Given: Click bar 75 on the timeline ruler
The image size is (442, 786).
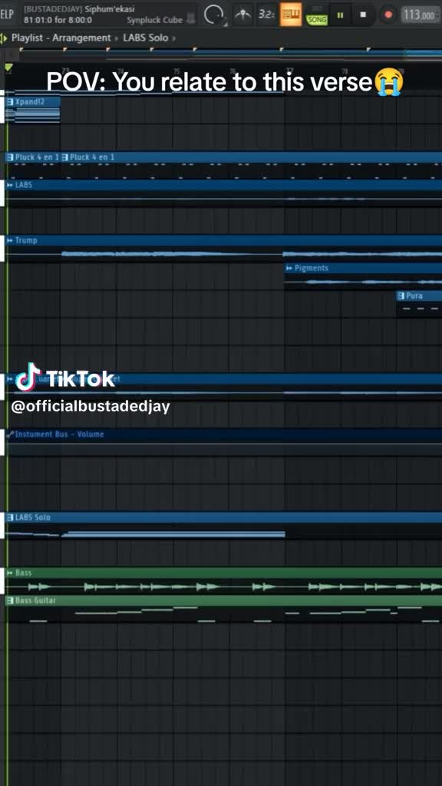Looking at the screenshot, I should click(x=176, y=71).
